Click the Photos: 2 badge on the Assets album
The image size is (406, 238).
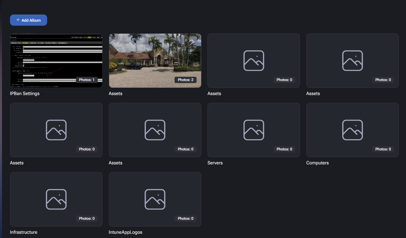click(x=185, y=80)
